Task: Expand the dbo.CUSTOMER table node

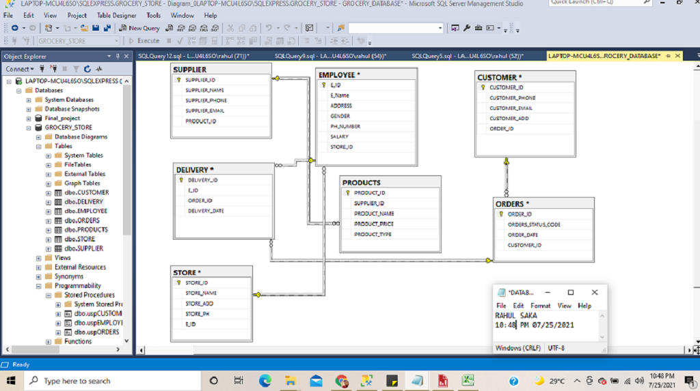Action: click(49, 193)
